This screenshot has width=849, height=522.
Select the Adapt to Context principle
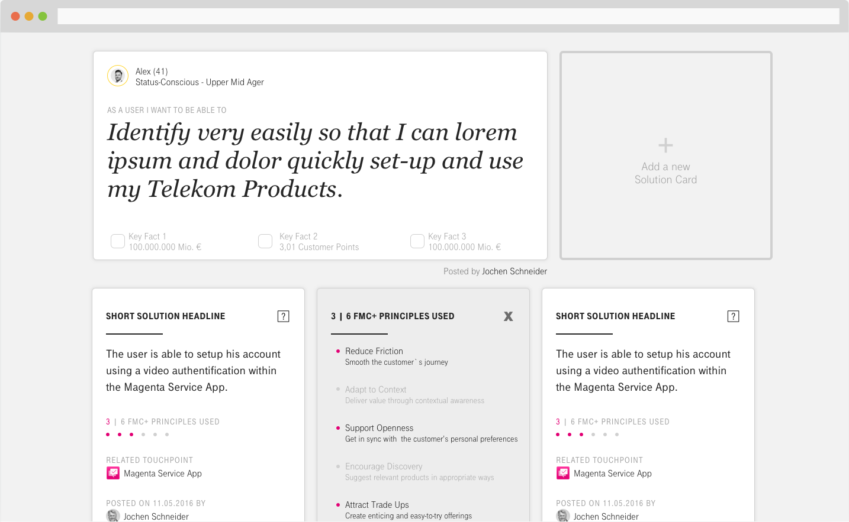pyautogui.click(x=375, y=390)
